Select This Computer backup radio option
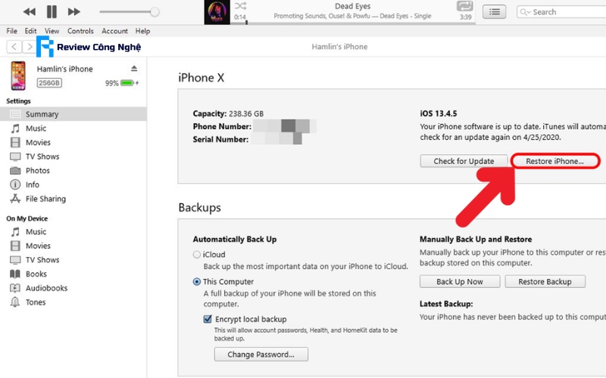Image resolution: width=606 pixels, height=378 pixels. (197, 281)
